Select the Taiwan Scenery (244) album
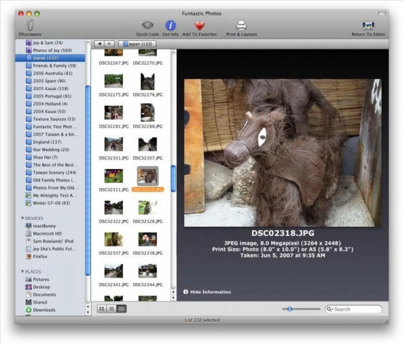The image size is (404, 345). tap(54, 172)
